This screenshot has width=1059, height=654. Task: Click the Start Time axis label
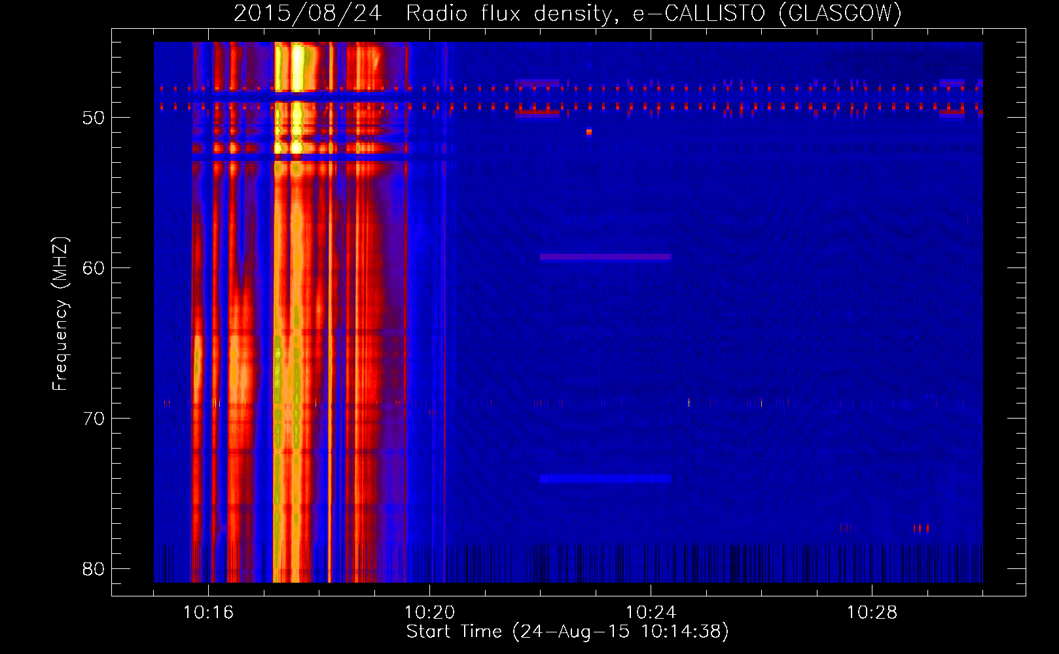pyautogui.click(x=567, y=632)
